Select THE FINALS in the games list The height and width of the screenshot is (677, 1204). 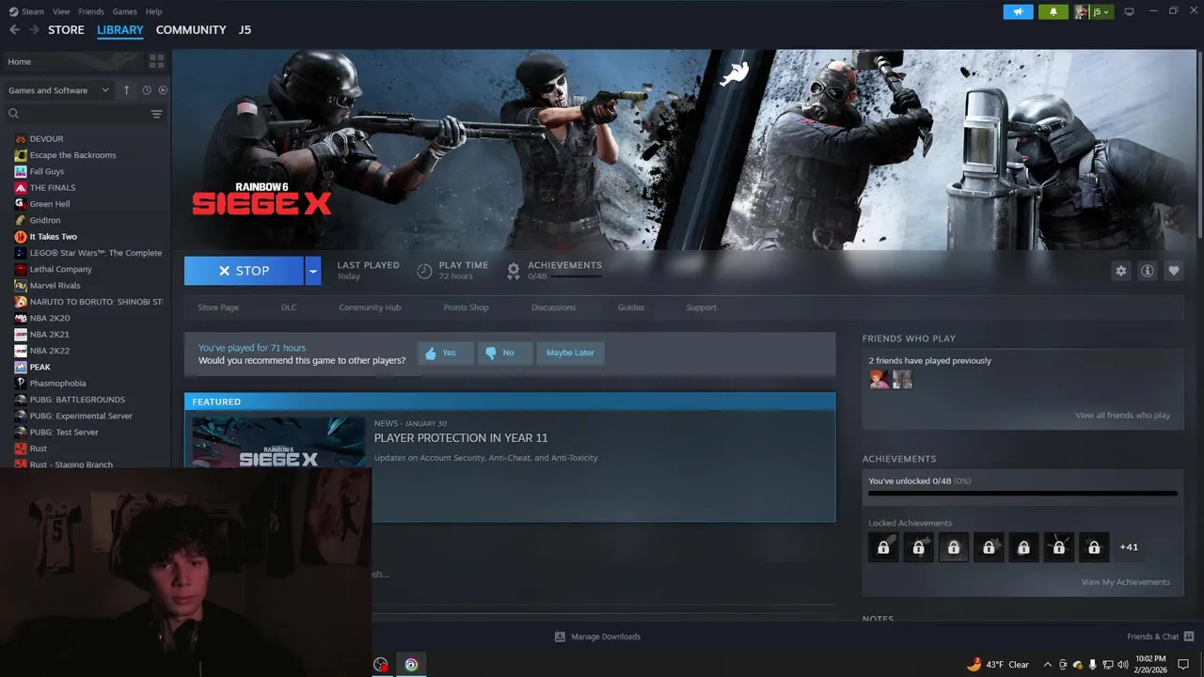(x=53, y=188)
